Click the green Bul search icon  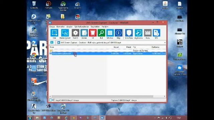(x=101, y=33)
